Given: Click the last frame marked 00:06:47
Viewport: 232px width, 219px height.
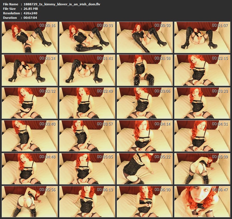Looking at the screenshot, I should (202, 201).
